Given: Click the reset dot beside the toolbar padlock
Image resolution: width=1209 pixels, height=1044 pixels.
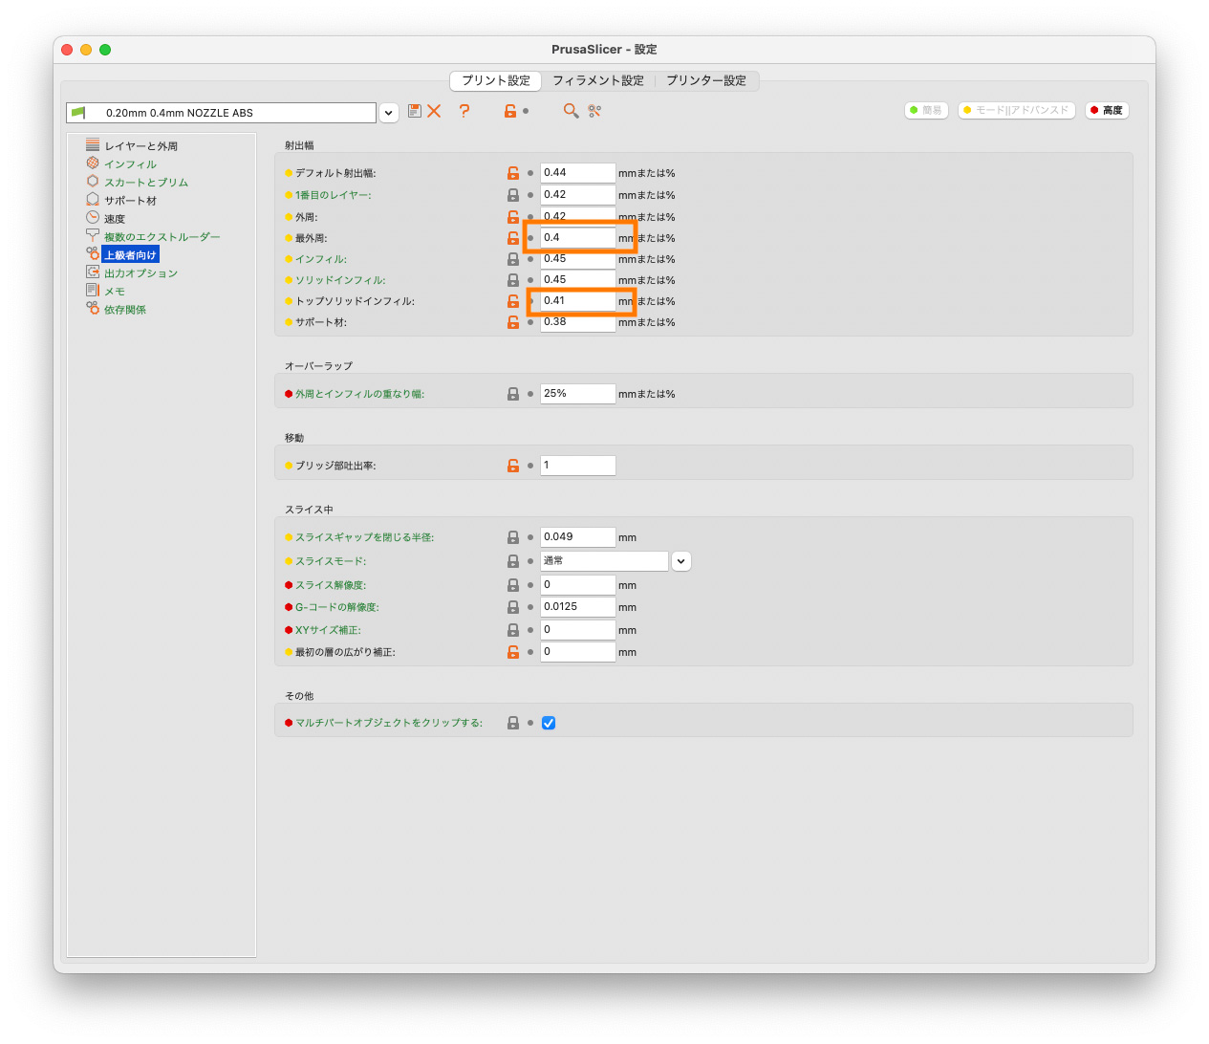Looking at the screenshot, I should point(527,111).
